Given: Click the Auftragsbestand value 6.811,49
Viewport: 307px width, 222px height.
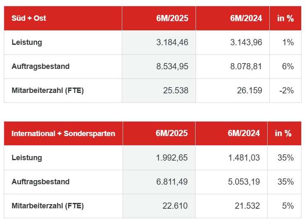Looking at the screenshot, I should tap(171, 182).
